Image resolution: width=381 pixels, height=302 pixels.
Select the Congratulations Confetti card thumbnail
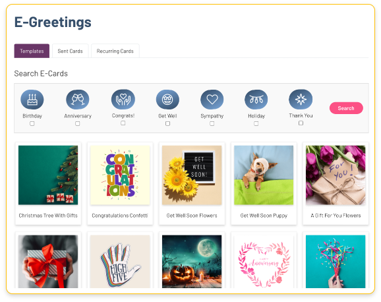[x=120, y=175]
